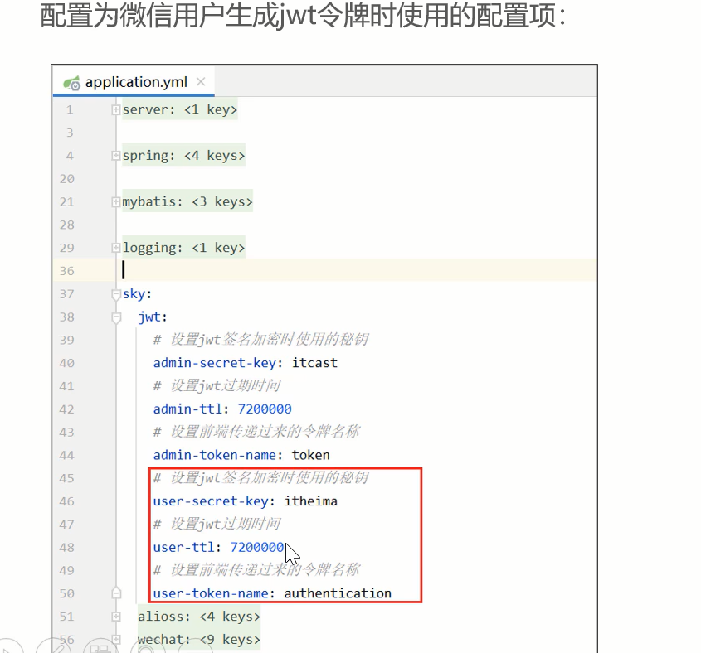Click the folded text 'alioss: <4 keys>'
This screenshot has height=653, width=701.
pyautogui.click(x=199, y=617)
